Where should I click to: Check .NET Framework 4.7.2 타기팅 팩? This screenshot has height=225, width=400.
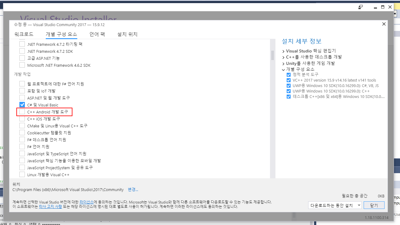click(22, 44)
